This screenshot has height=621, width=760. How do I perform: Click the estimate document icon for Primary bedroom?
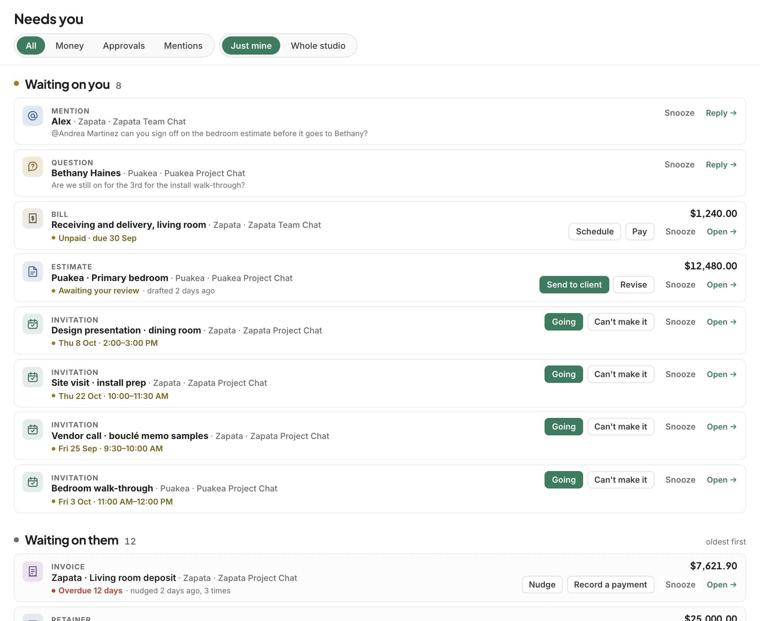[33, 272]
